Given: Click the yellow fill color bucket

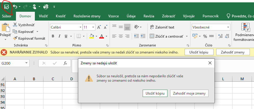Looking at the screenshot, I should 92,36.
